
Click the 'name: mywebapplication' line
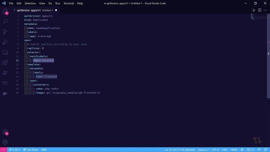(43, 28)
